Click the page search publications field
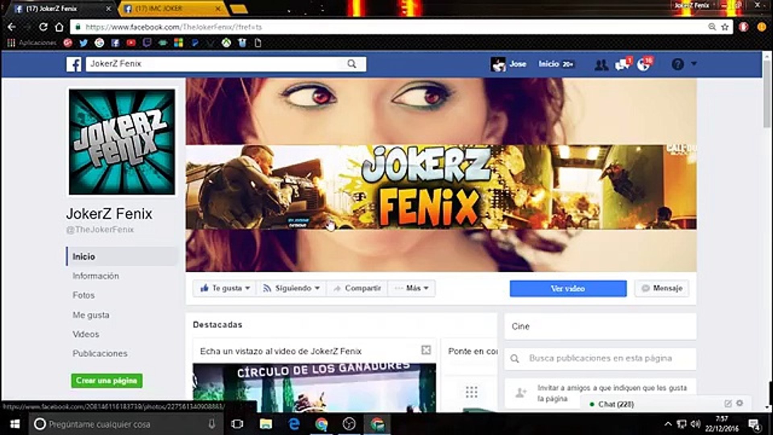The width and height of the screenshot is (773, 435). point(600,358)
